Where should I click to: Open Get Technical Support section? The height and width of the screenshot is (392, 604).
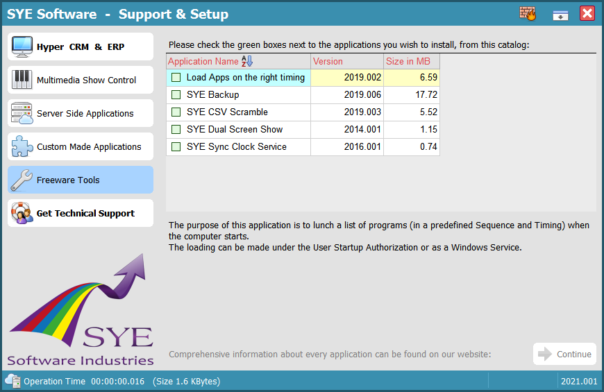point(81,213)
